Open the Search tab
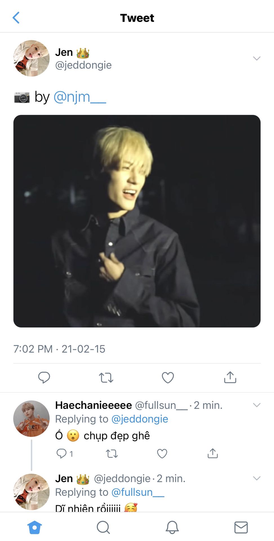 tap(103, 527)
